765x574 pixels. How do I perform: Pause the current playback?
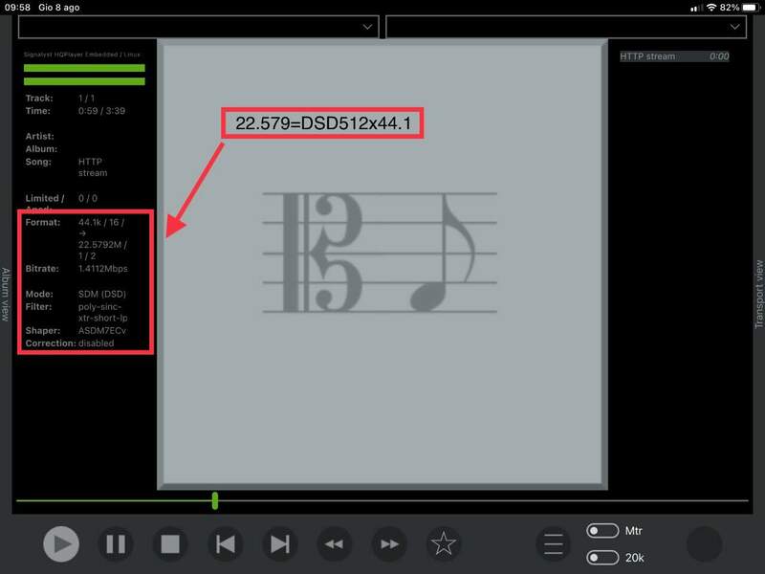click(116, 544)
